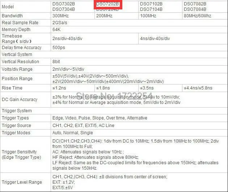Click the ±4% DC gain accuracy line
Viewport: 228px width, 192px height.
click(x=116, y=102)
